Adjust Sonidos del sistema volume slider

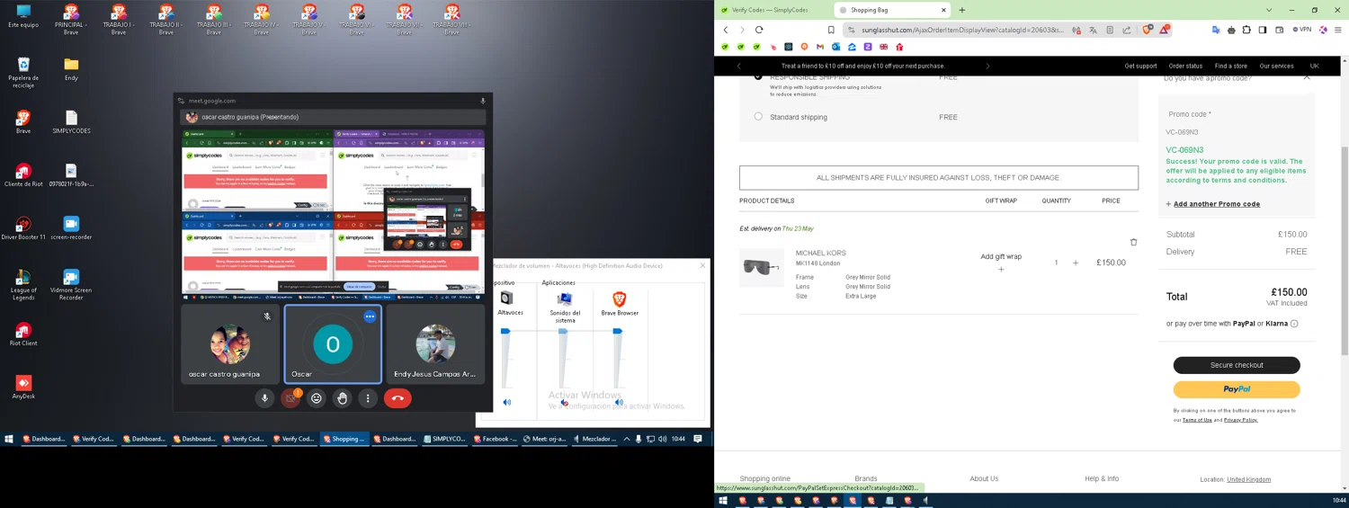[x=563, y=332]
